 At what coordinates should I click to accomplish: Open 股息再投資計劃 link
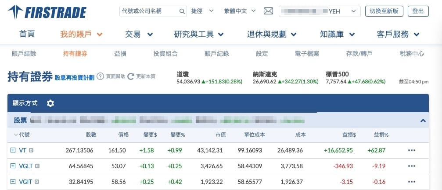[x=75, y=78]
